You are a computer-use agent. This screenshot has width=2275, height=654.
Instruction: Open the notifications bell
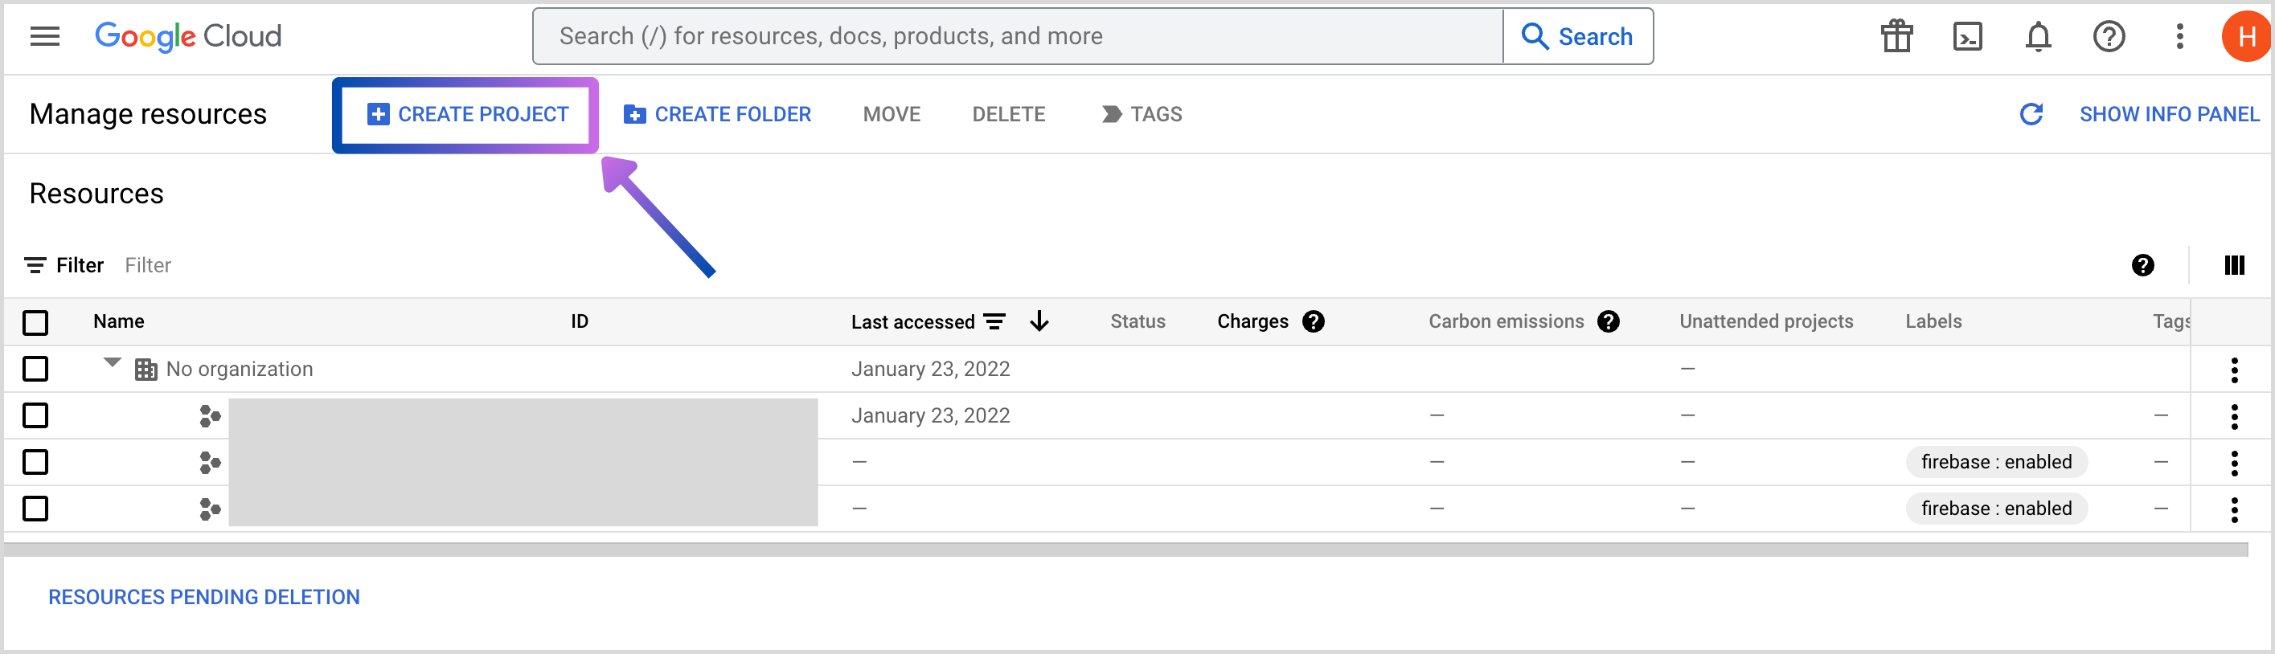(2037, 36)
